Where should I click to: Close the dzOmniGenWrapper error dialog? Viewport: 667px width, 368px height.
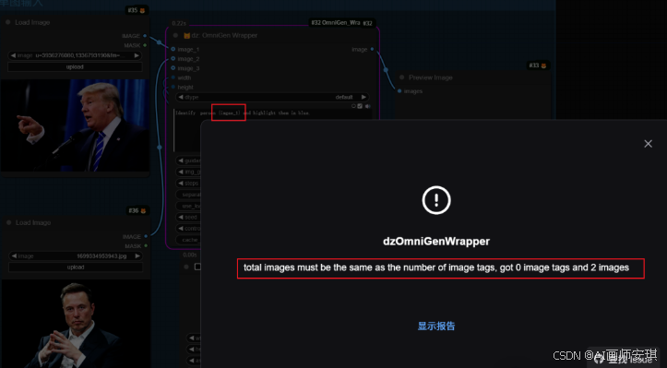tap(648, 144)
